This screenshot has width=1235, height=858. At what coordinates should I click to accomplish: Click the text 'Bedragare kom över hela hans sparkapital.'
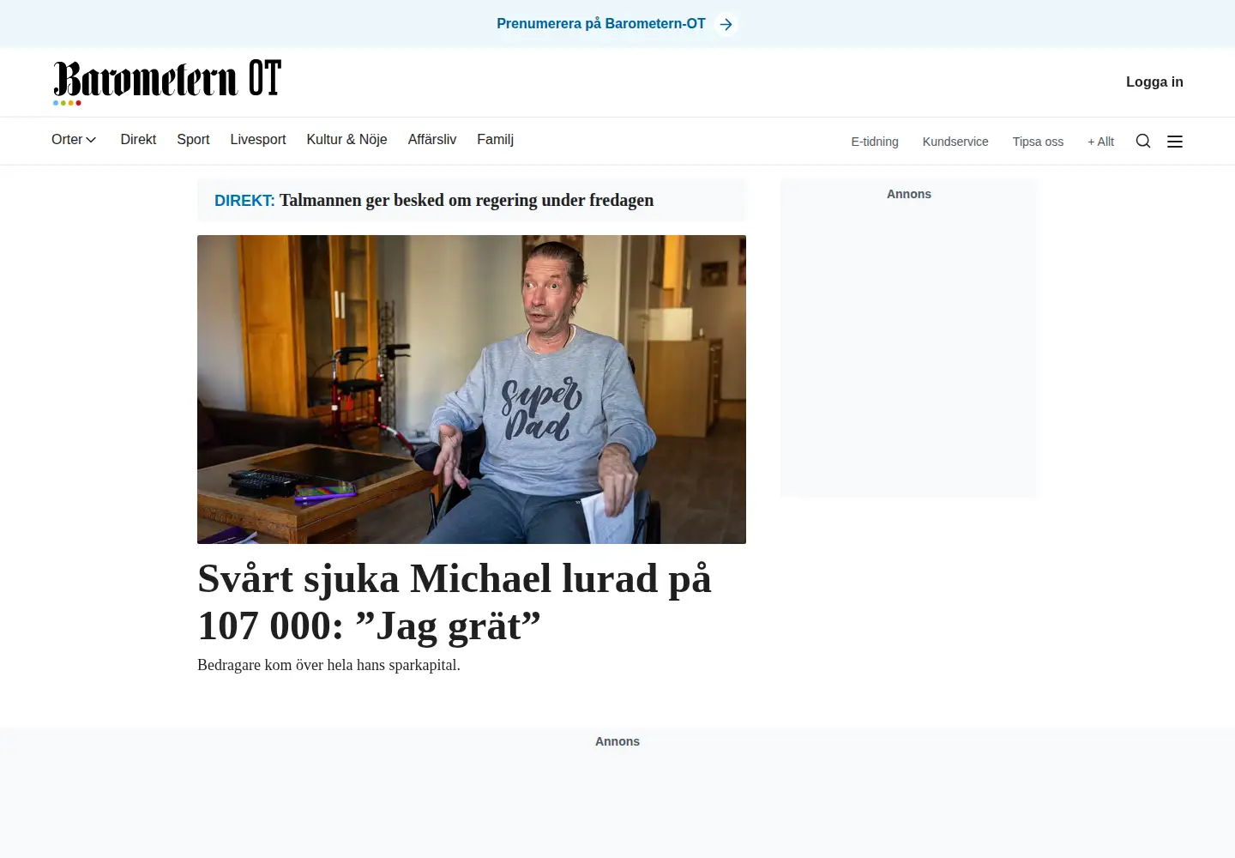point(328,665)
